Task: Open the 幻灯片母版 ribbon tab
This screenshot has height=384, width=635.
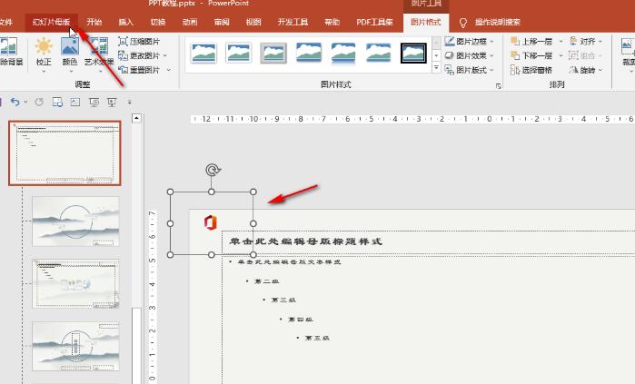Action: click(51, 21)
